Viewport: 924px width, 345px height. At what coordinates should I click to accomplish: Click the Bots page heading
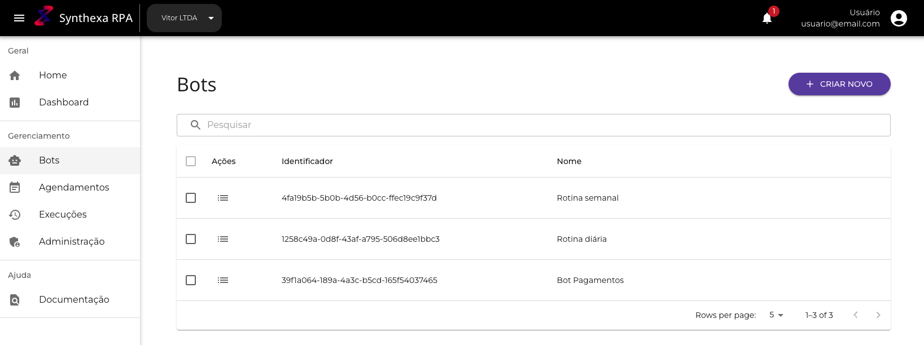[196, 85]
